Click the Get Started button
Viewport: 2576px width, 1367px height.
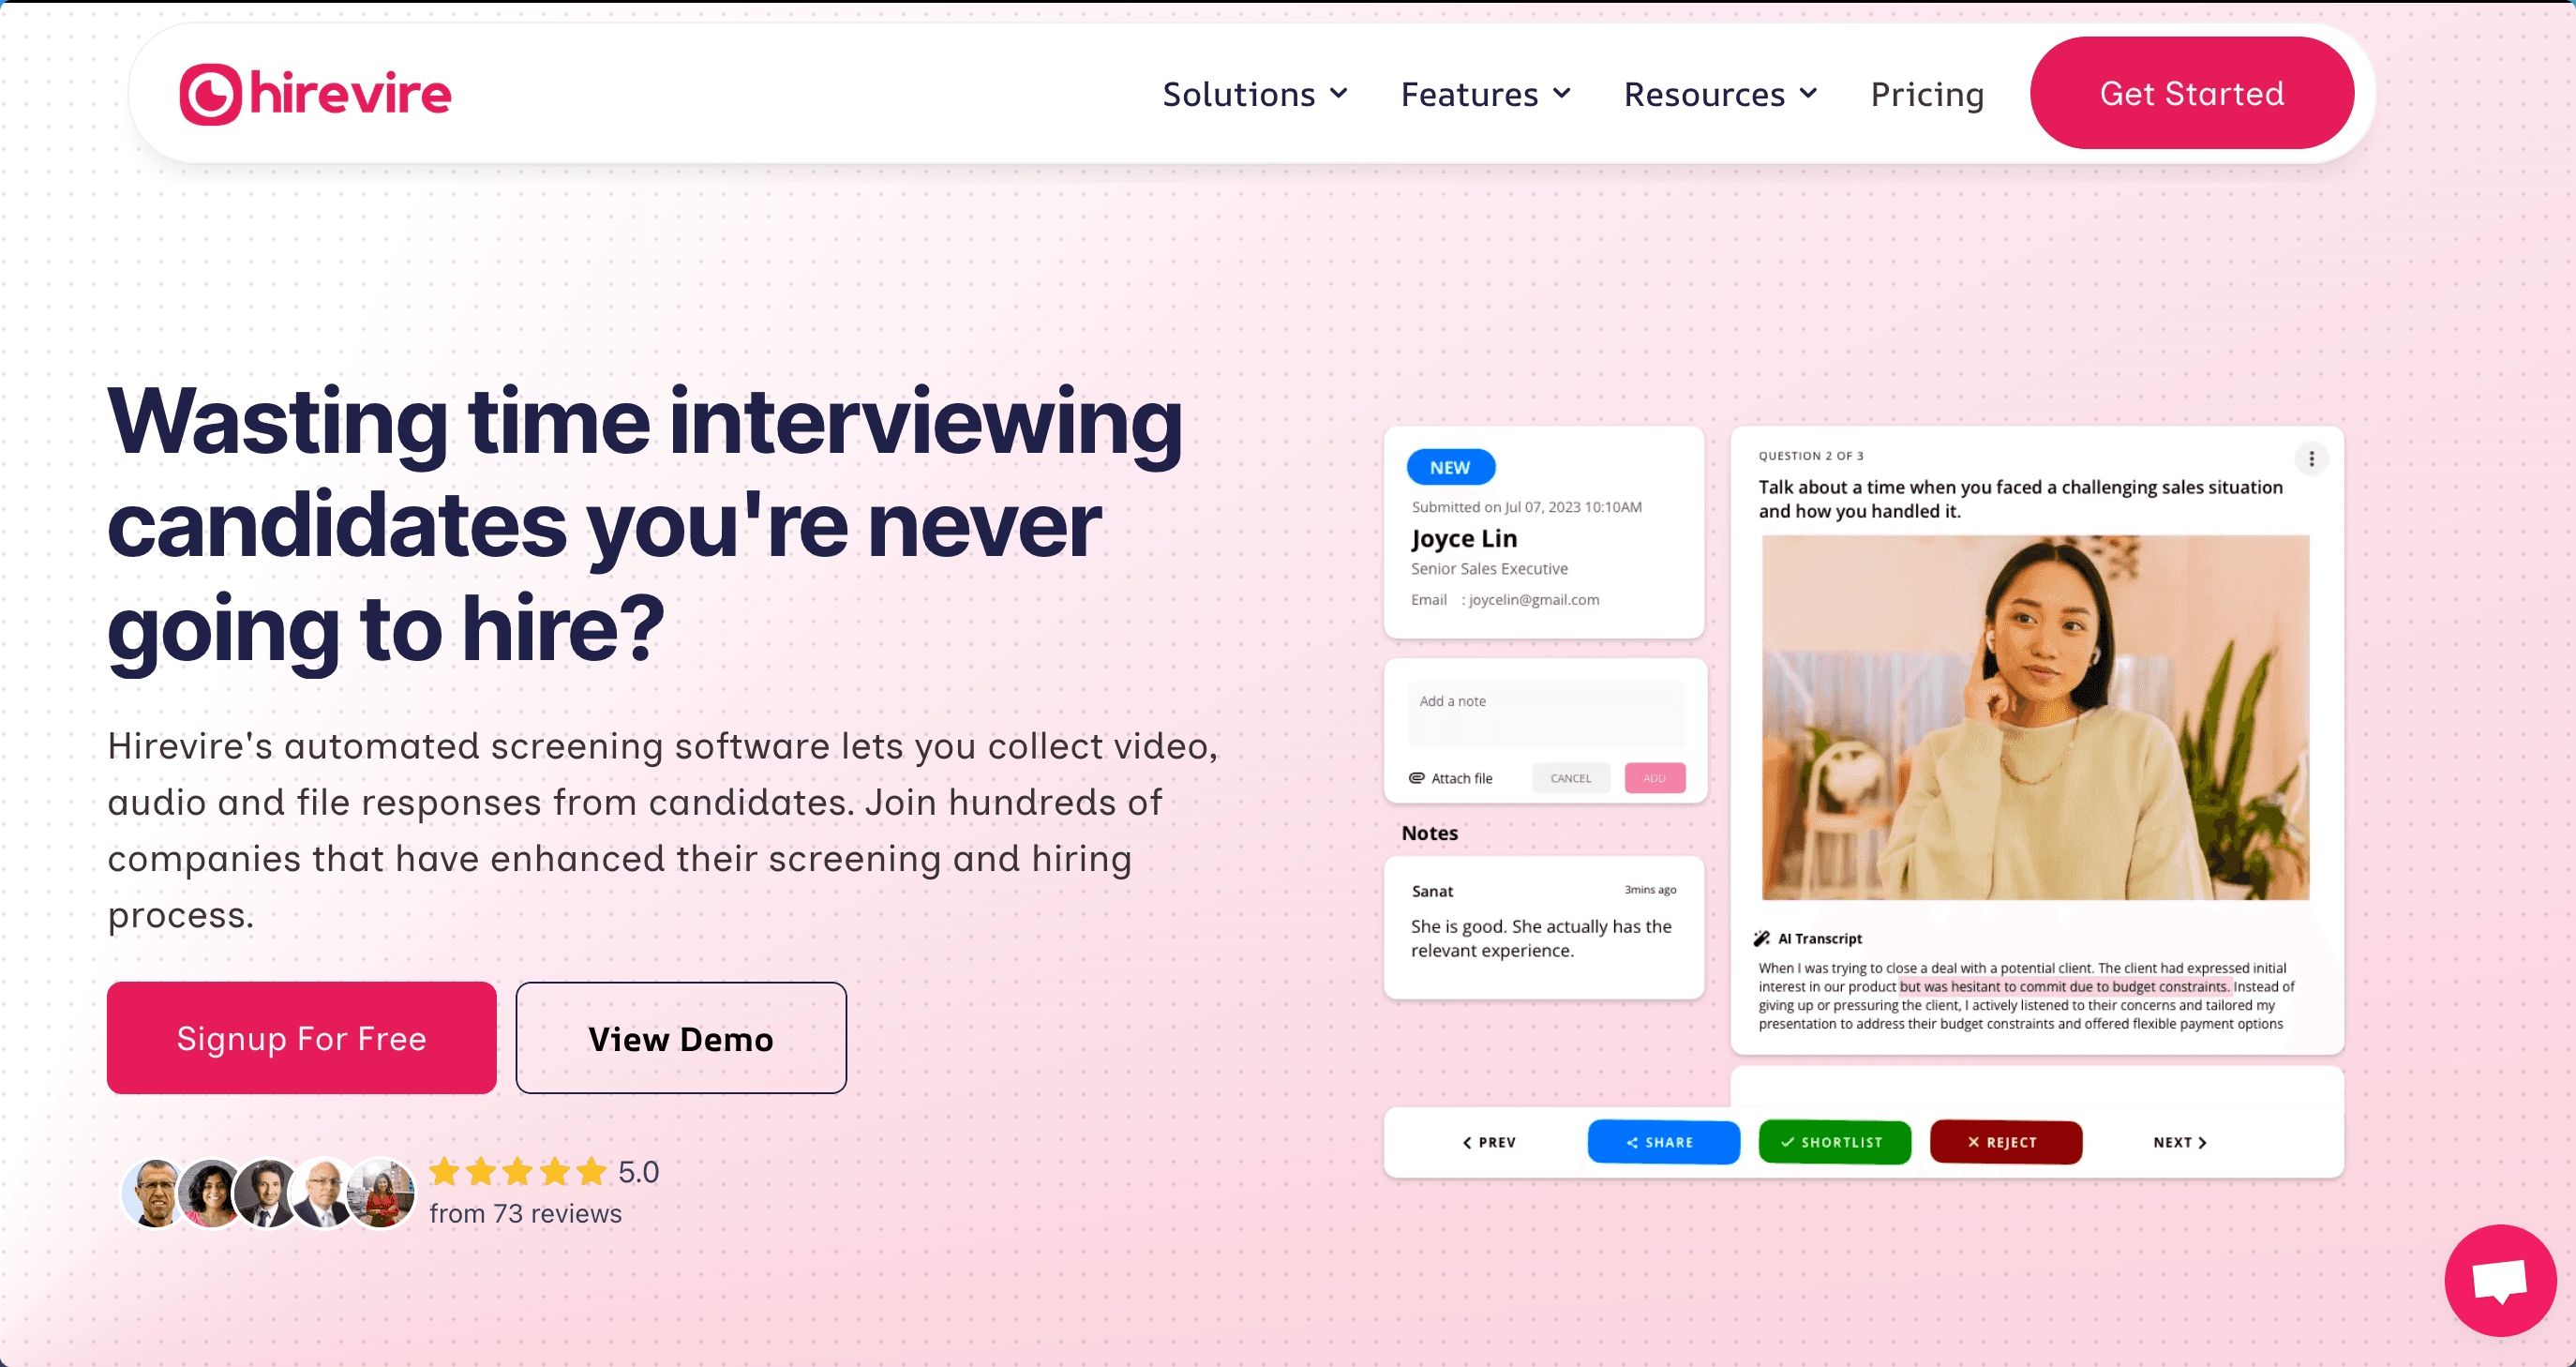pyautogui.click(x=2191, y=93)
